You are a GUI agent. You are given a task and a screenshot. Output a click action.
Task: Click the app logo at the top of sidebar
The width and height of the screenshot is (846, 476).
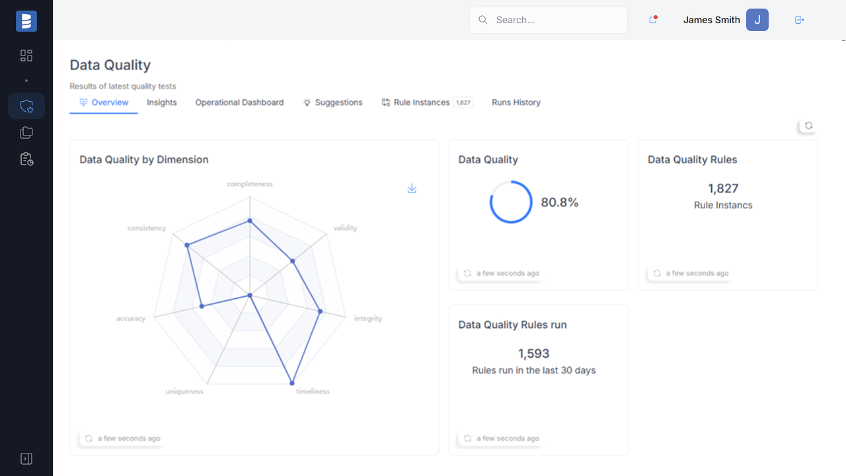(26, 20)
